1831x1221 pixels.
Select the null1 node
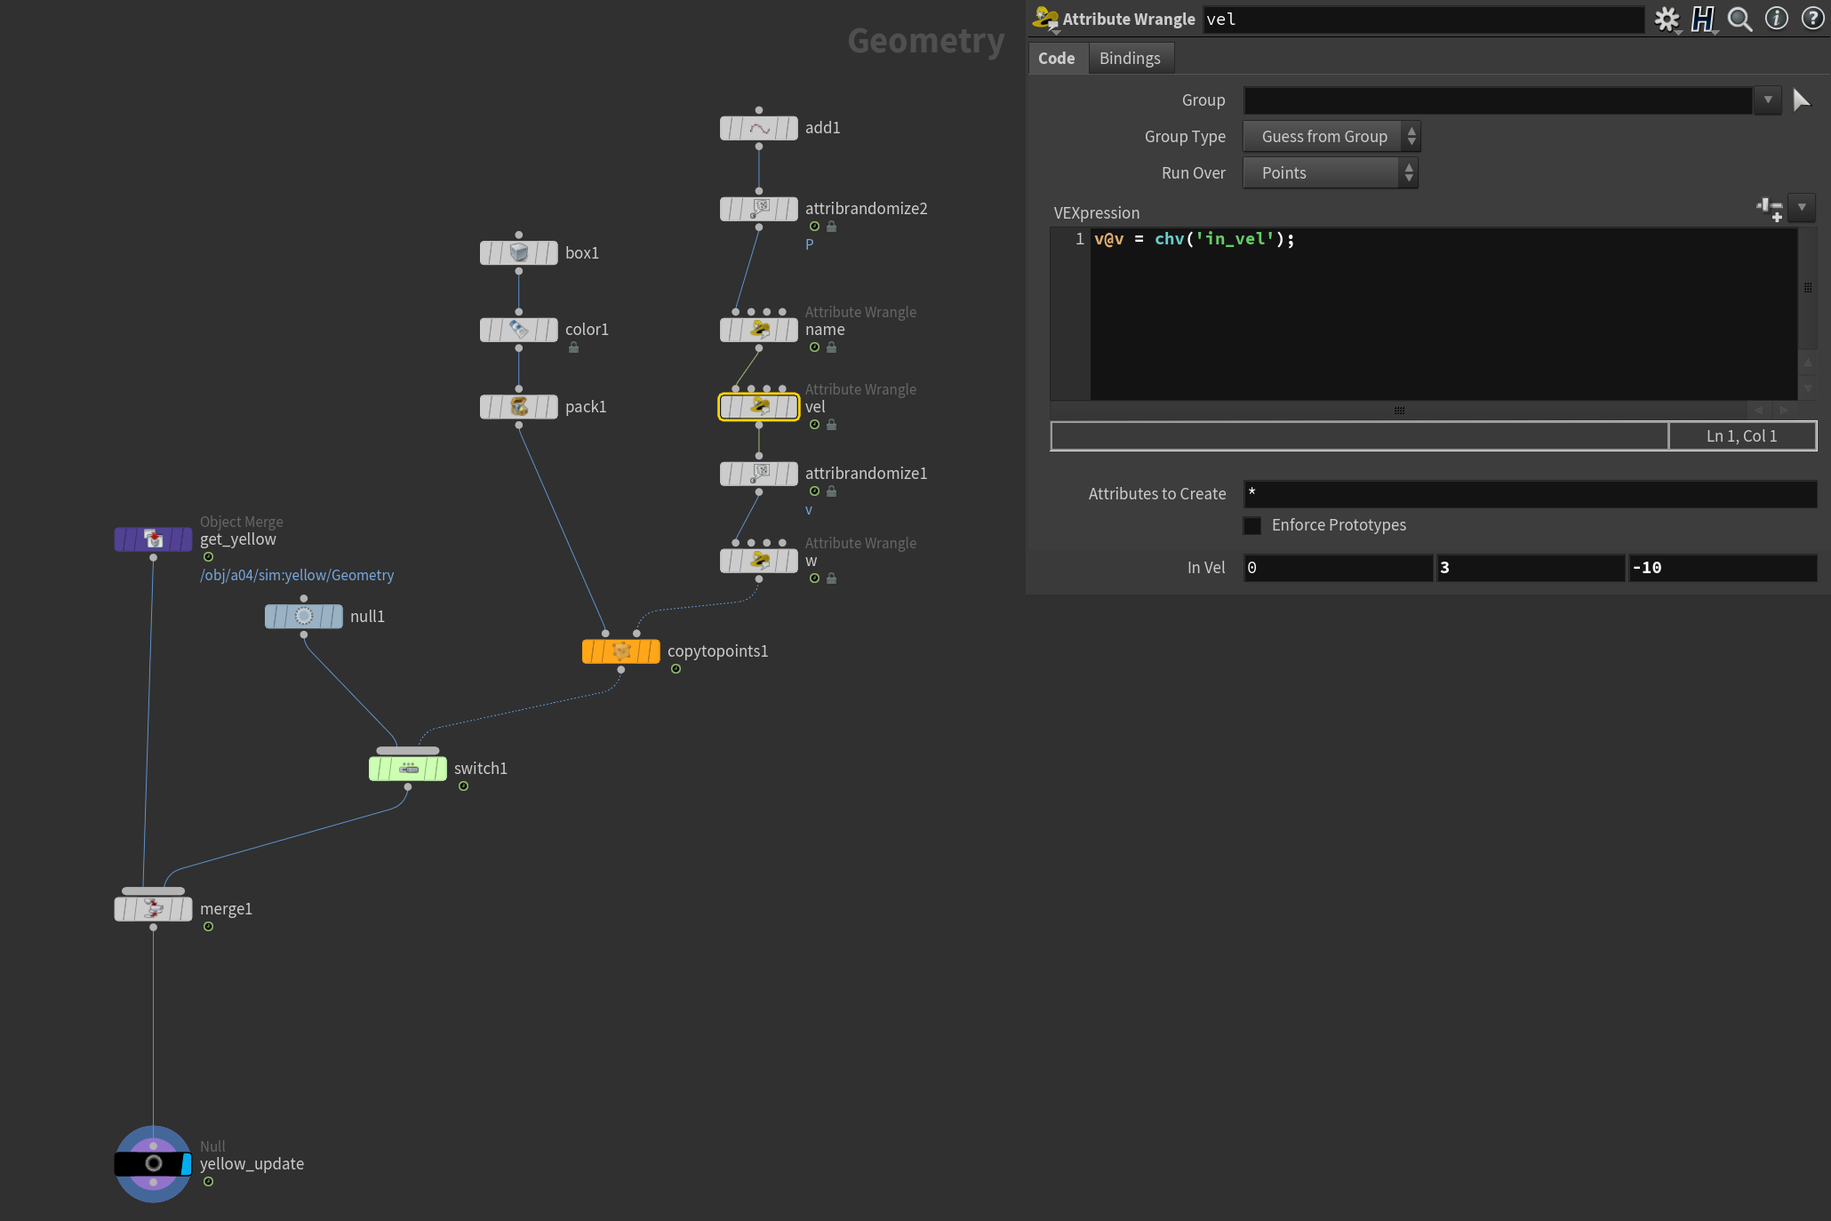304,617
